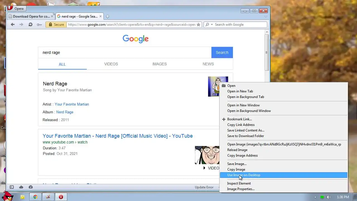Open a new tab with plus icon
357x201 pixels.
[x=107, y=16]
